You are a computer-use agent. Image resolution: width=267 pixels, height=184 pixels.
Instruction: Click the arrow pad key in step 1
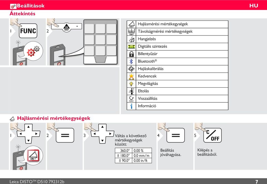tap(28, 134)
